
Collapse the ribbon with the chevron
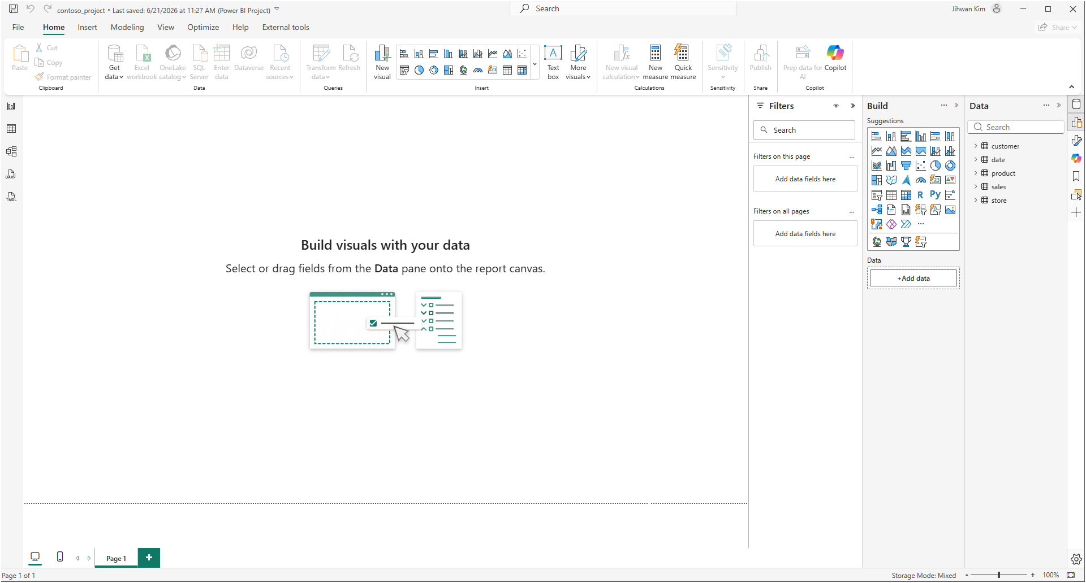click(1072, 87)
